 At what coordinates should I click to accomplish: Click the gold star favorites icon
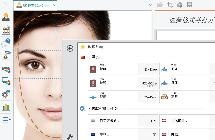[x=83, y=47]
